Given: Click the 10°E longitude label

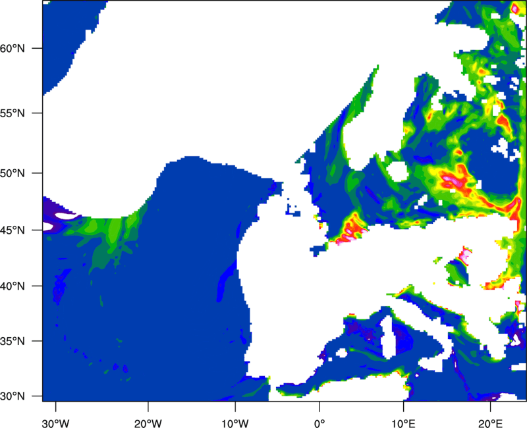Looking at the screenshot, I should (403, 423).
